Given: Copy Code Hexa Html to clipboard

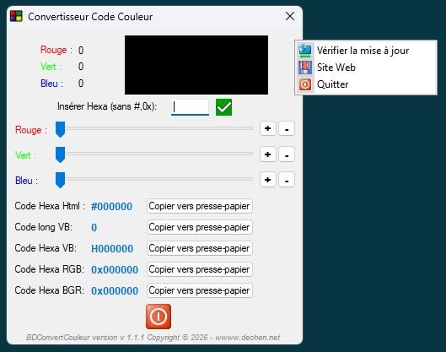Looking at the screenshot, I should coord(199,206).
